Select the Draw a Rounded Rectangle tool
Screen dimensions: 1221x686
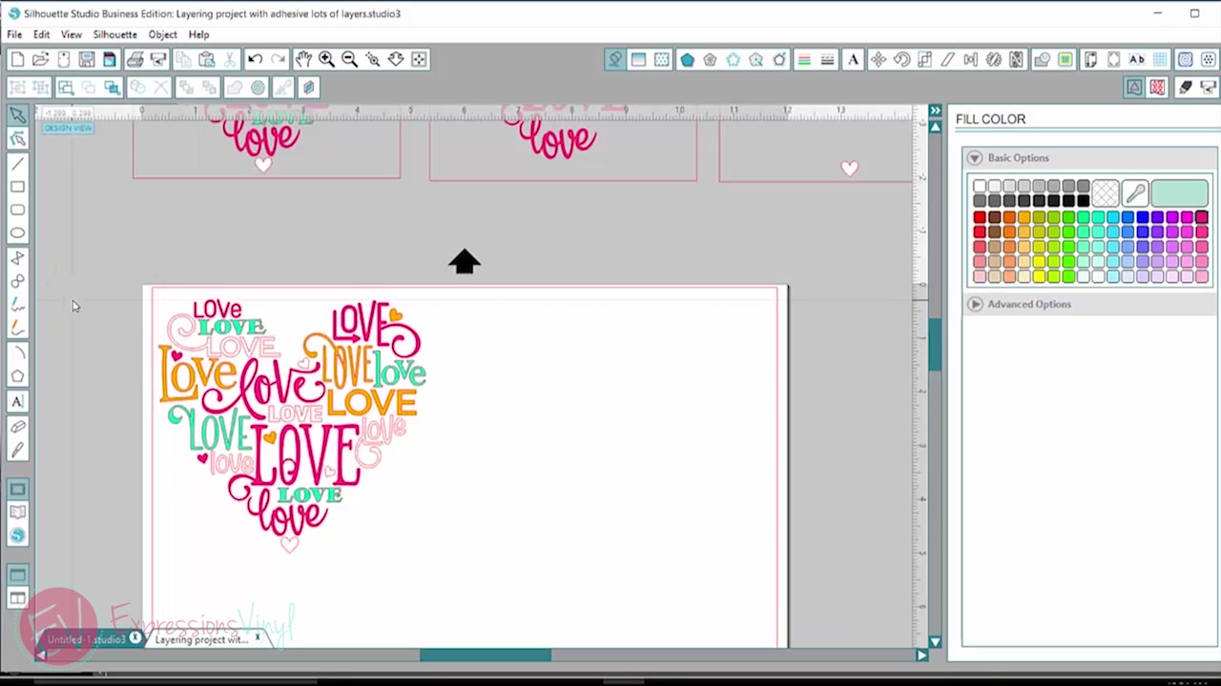(17, 210)
